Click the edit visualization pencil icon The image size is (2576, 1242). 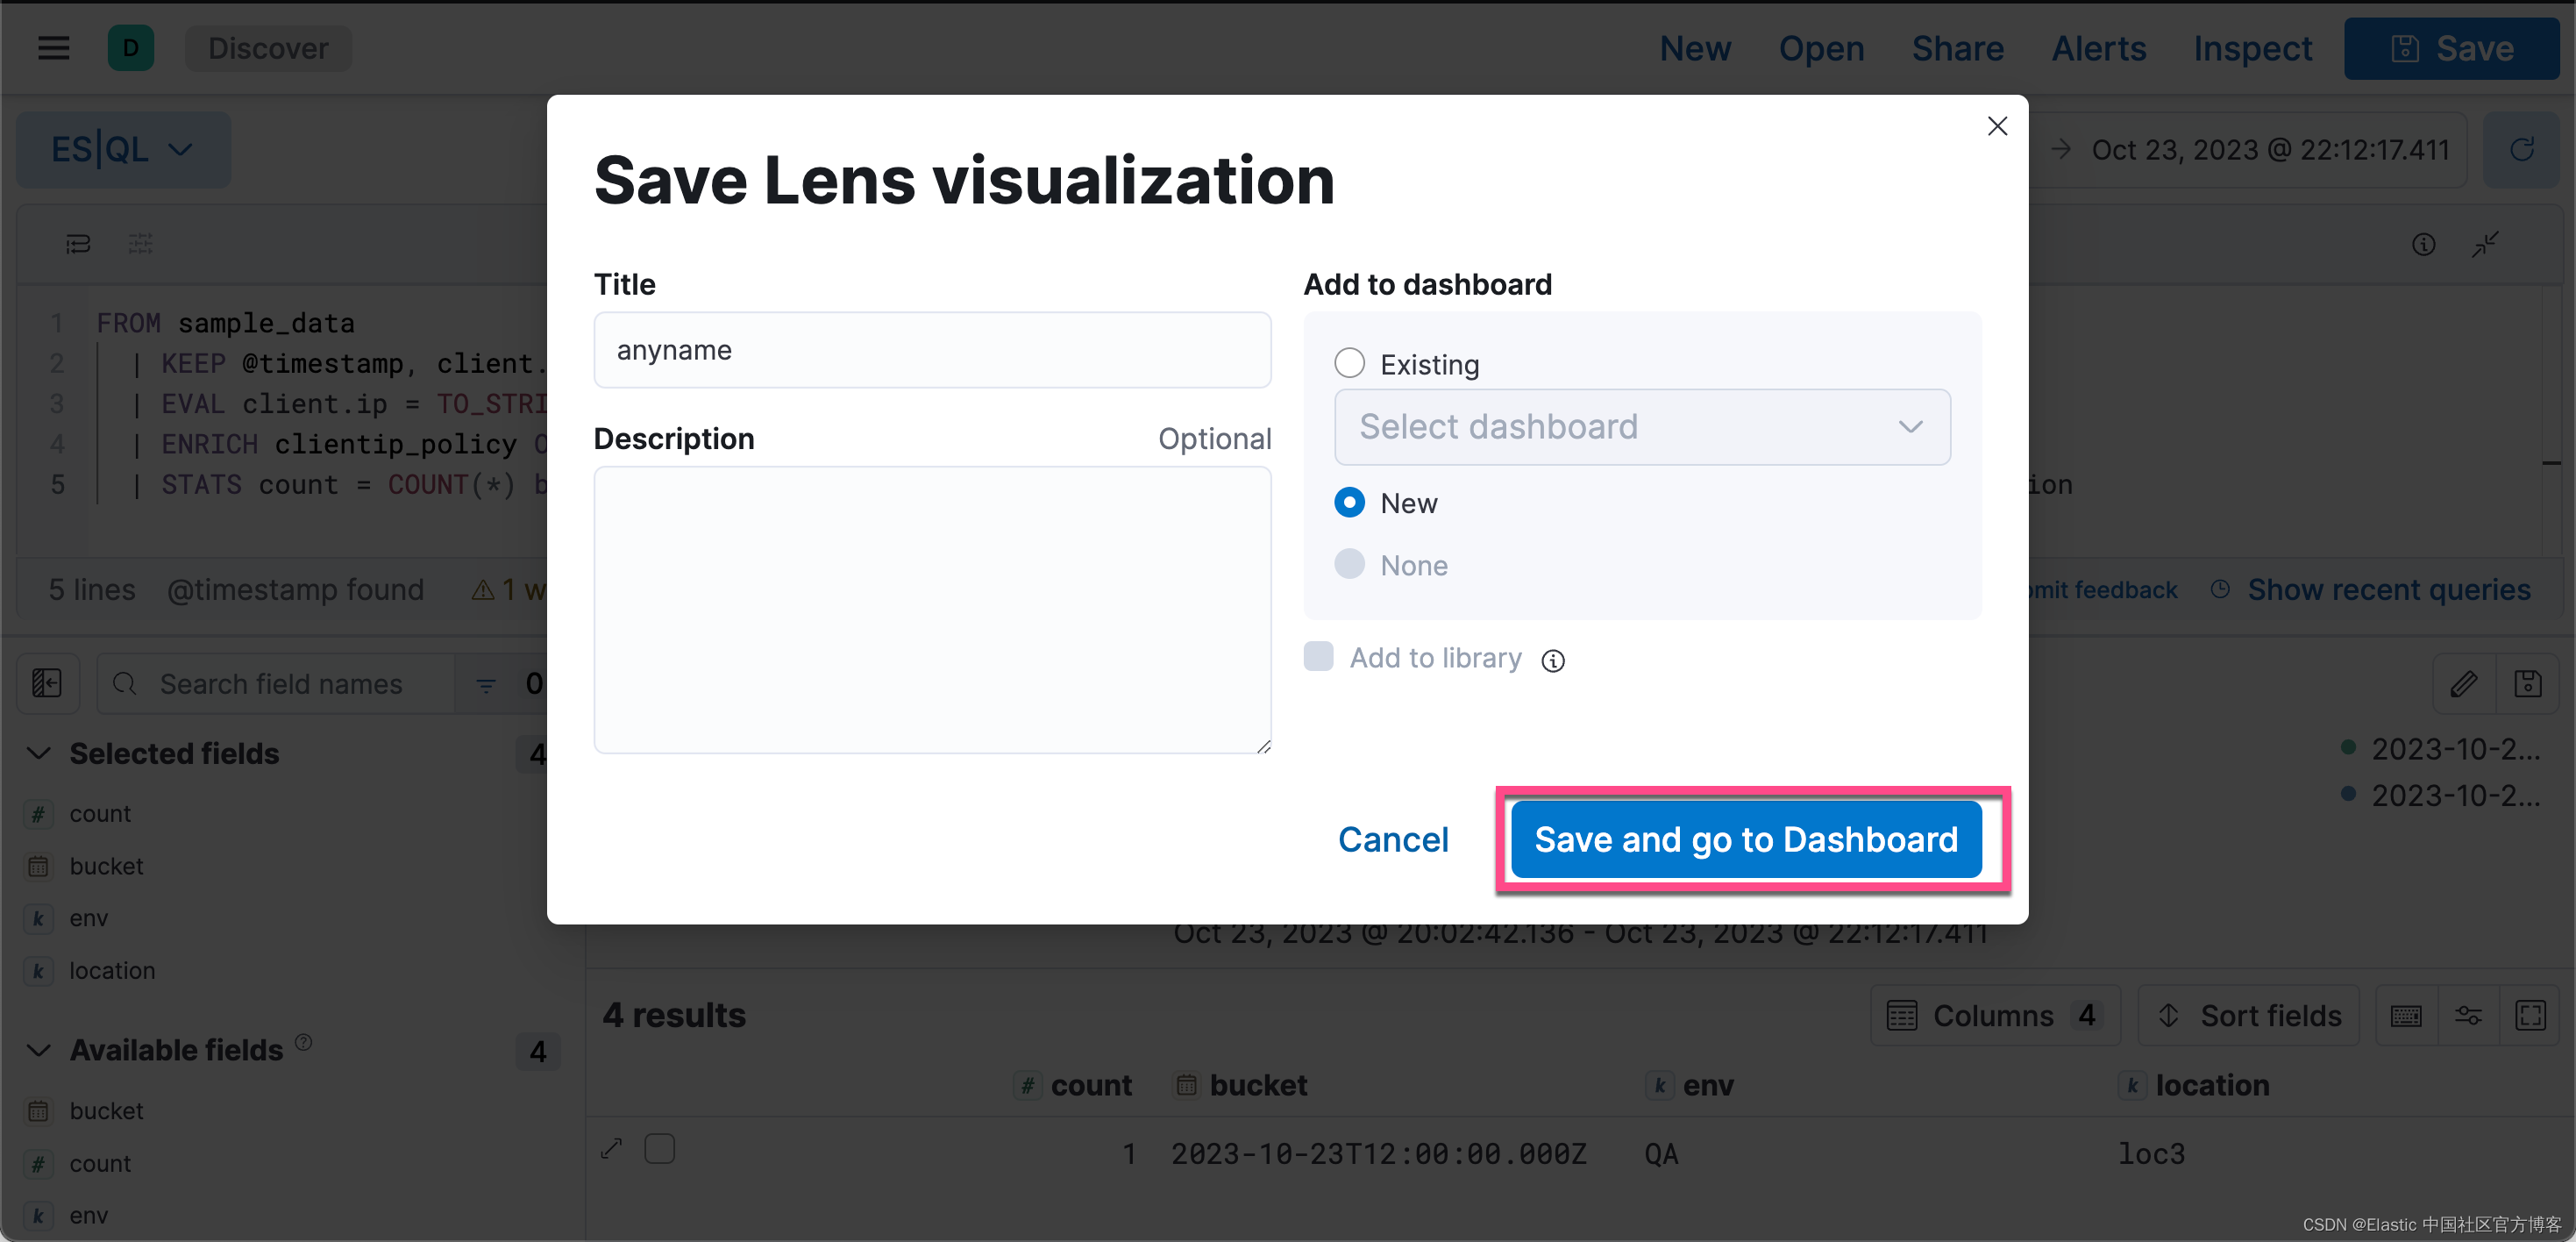pos(2463,684)
